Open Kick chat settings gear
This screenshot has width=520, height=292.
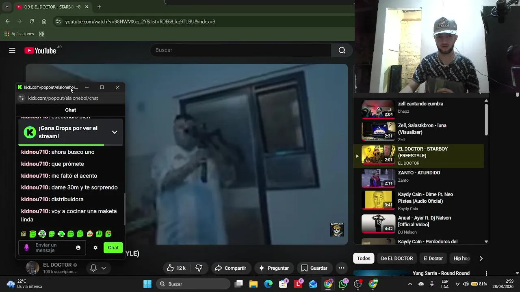[95, 248]
